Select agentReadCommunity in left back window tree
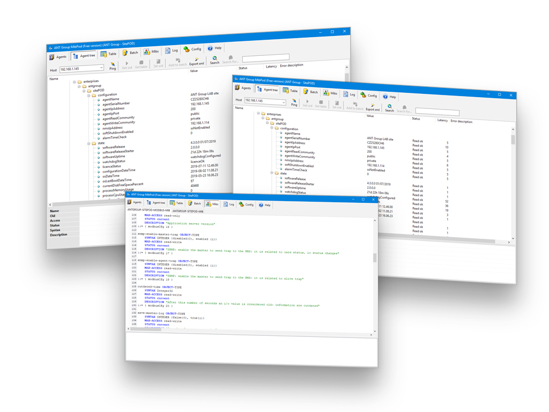The width and height of the screenshot is (549, 412). [x=118, y=118]
